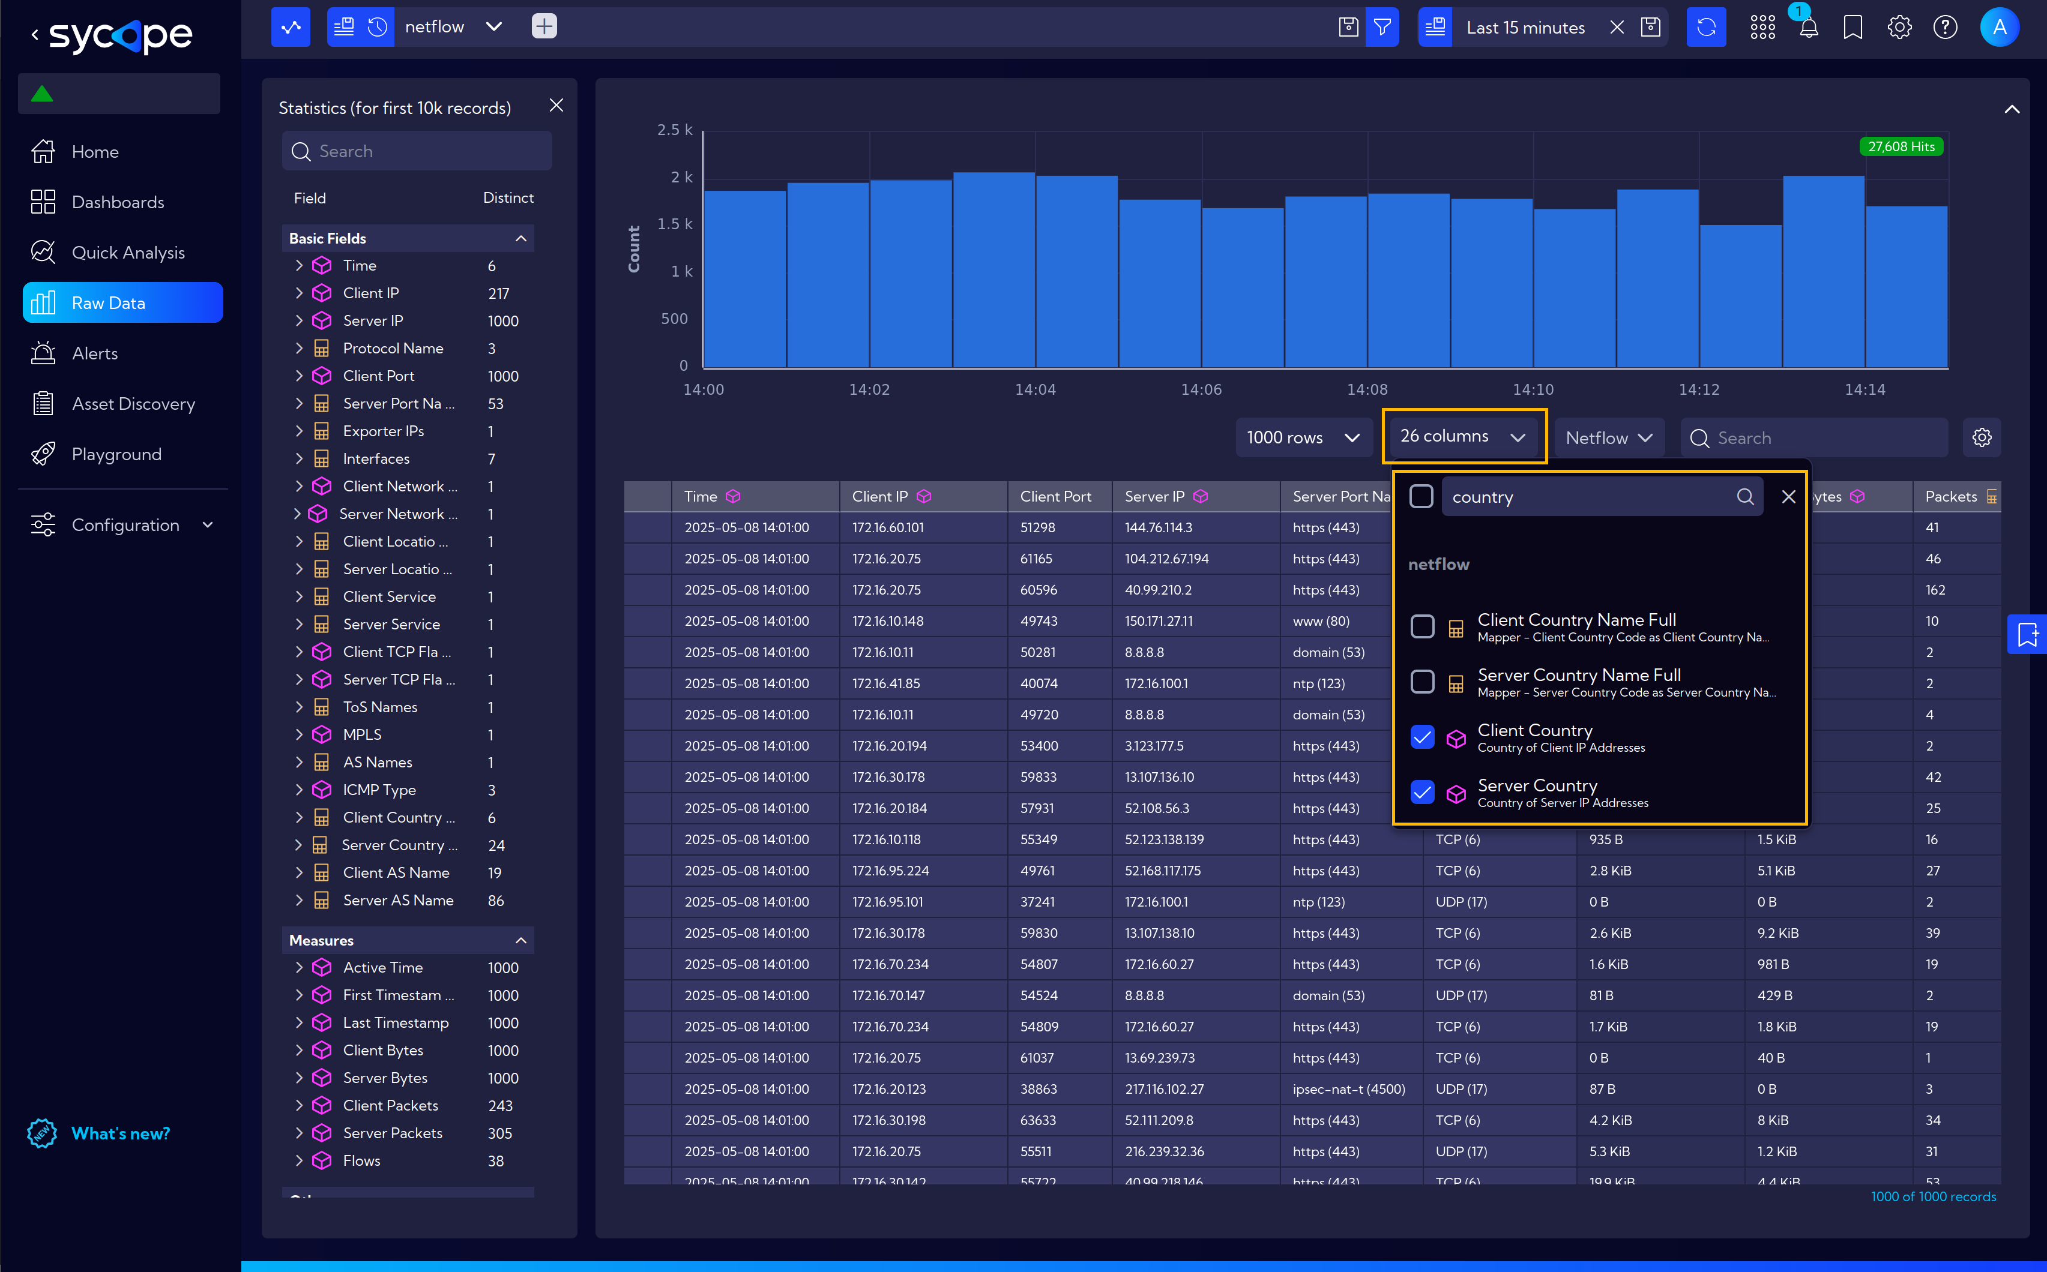This screenshot has width=2047, height=1272.
Task: Expand the Client IP field row
Action: click(299, 293)
